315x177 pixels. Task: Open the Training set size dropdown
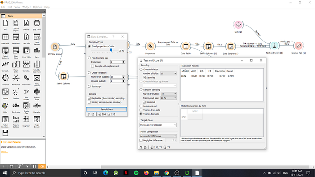(168, 98)
